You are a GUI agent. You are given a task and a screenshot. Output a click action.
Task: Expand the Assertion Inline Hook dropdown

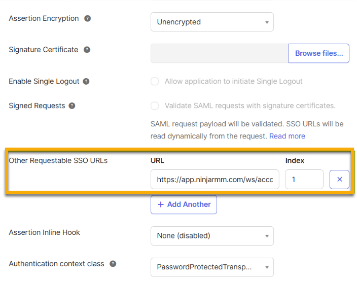212,236
